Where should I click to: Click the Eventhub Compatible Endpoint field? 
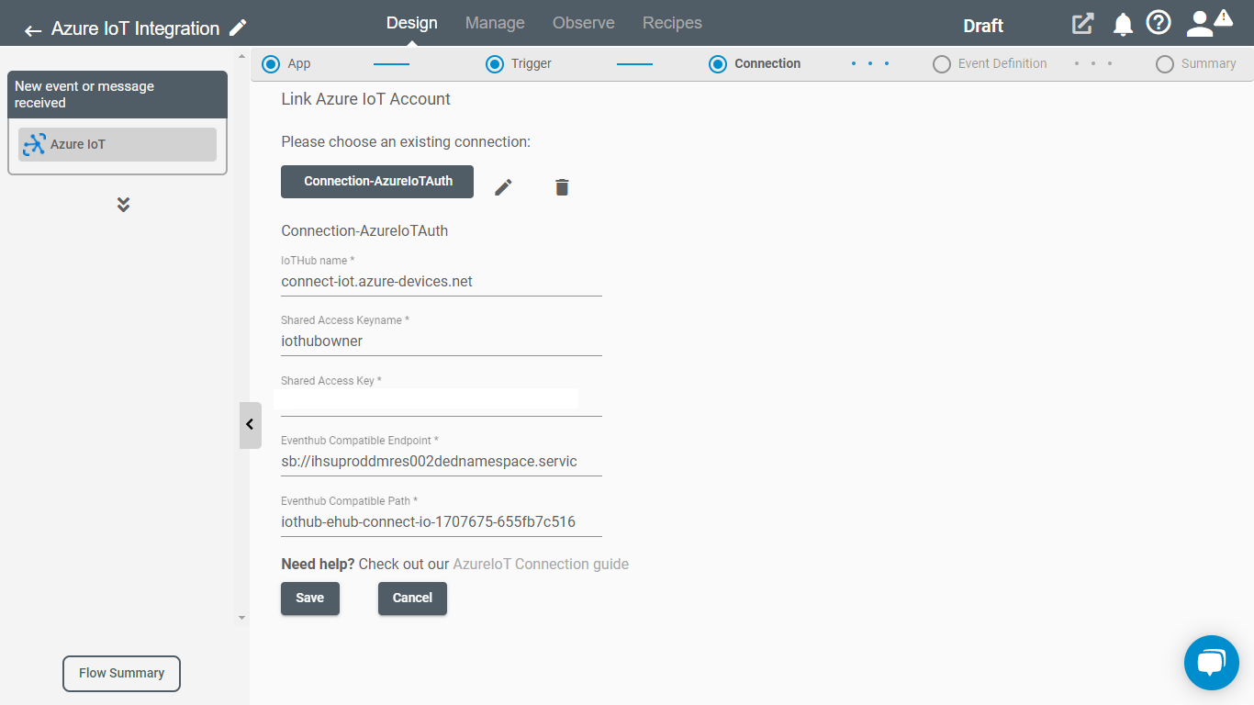point(442,462)
